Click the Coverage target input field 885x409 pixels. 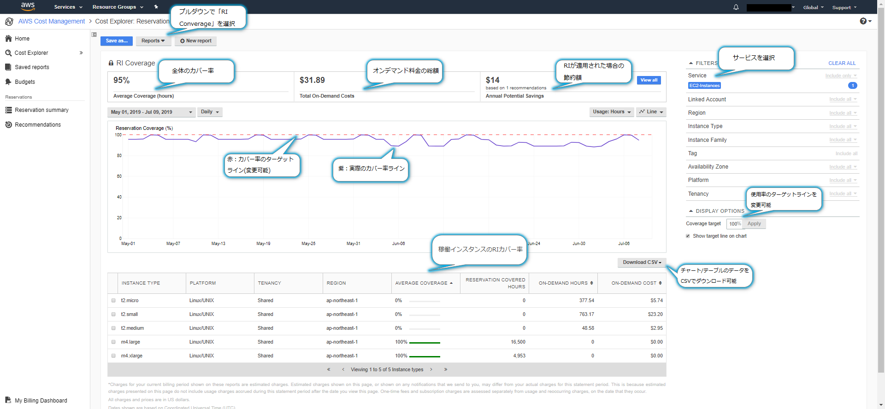click(735, 224)
